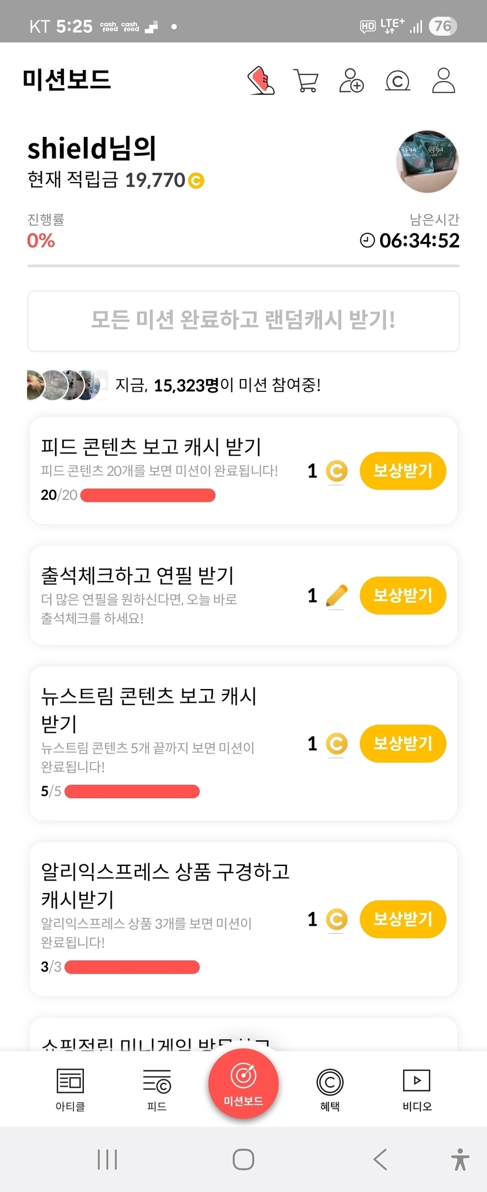Tap the red 미션보드 center button
The height and width of the screenshot is (1192, 487).
243,1084
